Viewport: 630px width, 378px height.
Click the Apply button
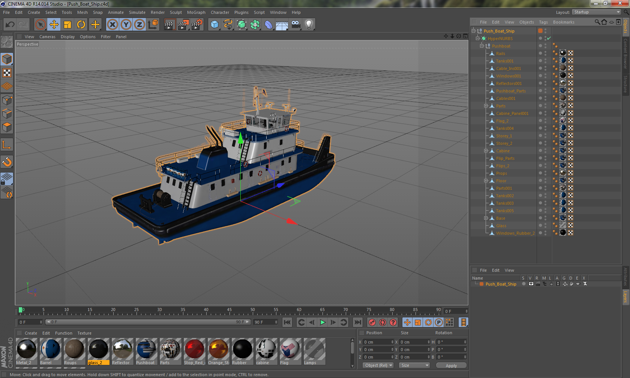click(451, 366)
